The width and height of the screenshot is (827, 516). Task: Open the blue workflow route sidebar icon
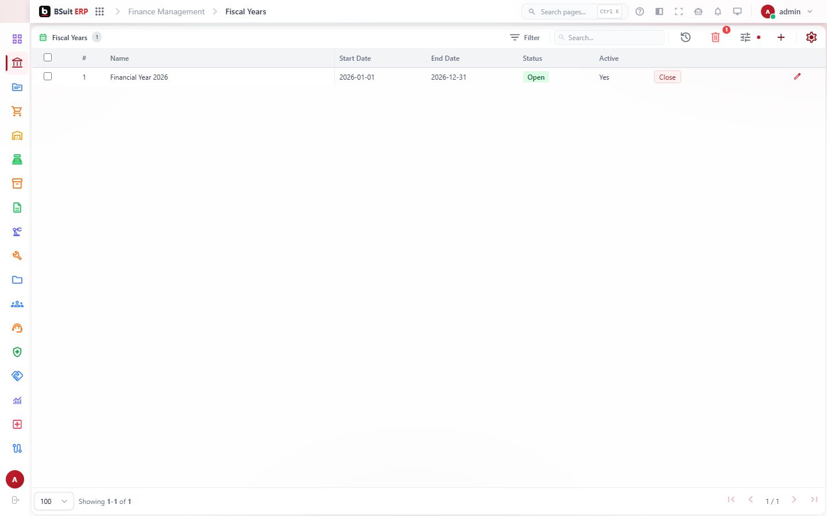[x=17, y=448]
